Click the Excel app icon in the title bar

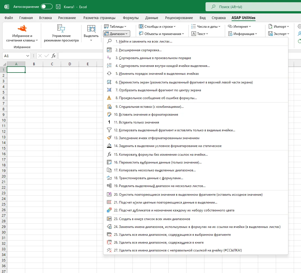(x=7, y=7)
